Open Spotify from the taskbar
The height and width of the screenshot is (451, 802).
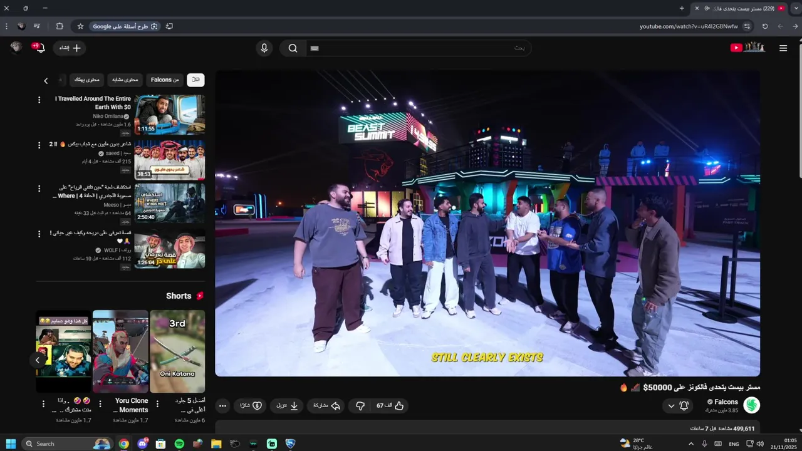179,443
